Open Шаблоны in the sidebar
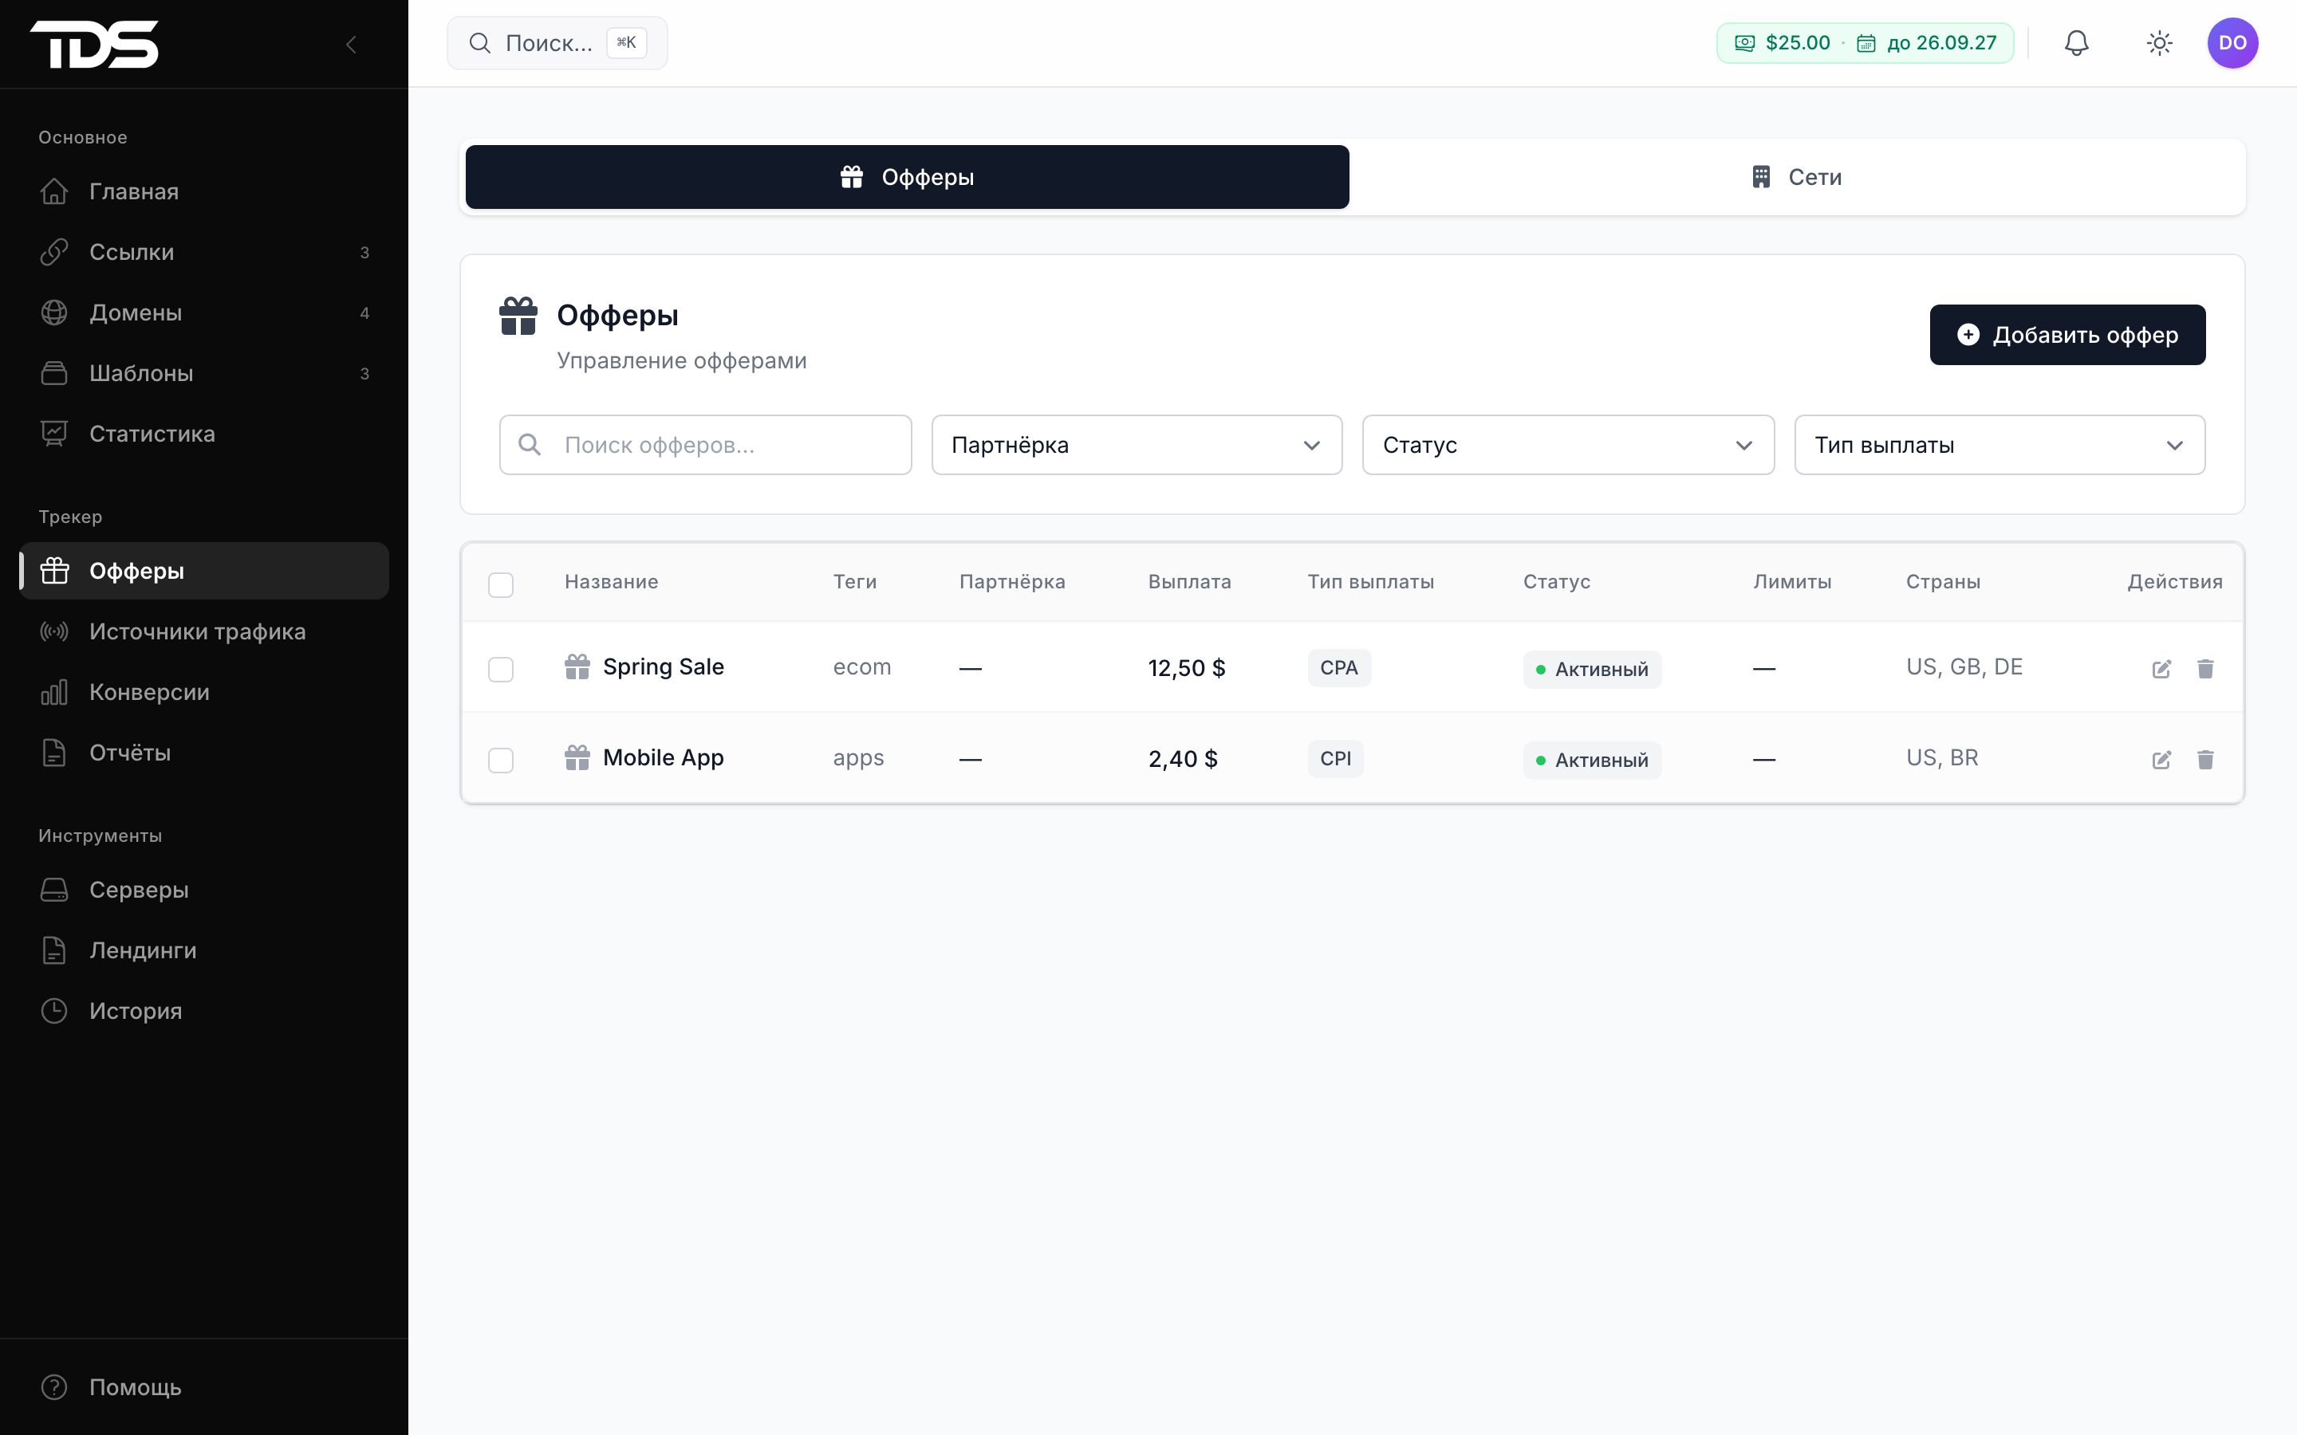Image resolution: width=2297 pixels, height=1435 pixels. coord(204,374)
